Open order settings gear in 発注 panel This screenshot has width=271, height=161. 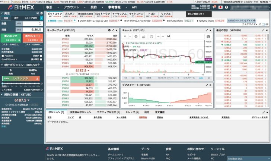pyautogui.click(x=41, y=13)
